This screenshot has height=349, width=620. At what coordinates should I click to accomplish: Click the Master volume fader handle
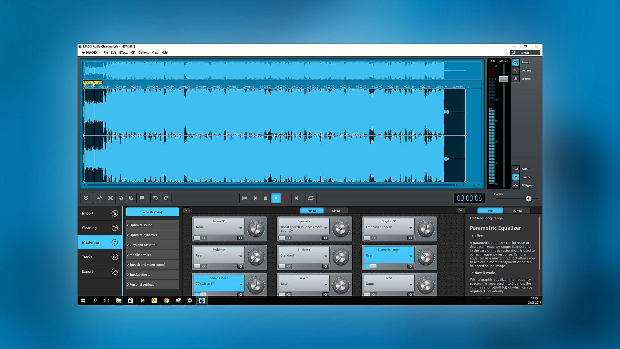(503, 79)
